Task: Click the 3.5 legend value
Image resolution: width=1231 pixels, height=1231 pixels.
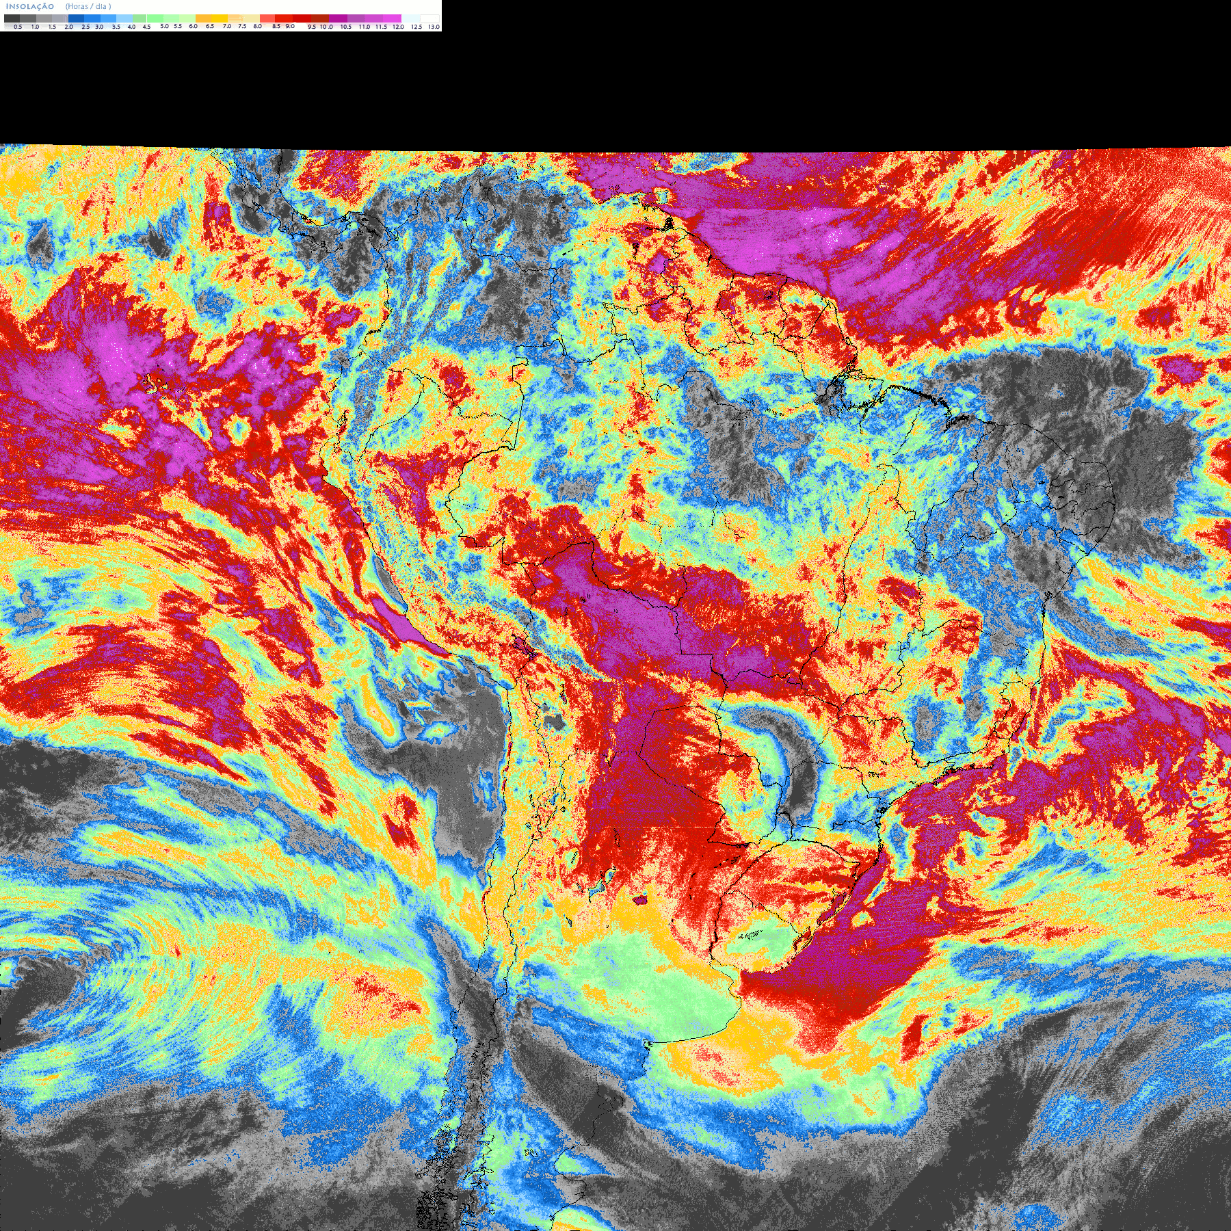Action: 116,27
